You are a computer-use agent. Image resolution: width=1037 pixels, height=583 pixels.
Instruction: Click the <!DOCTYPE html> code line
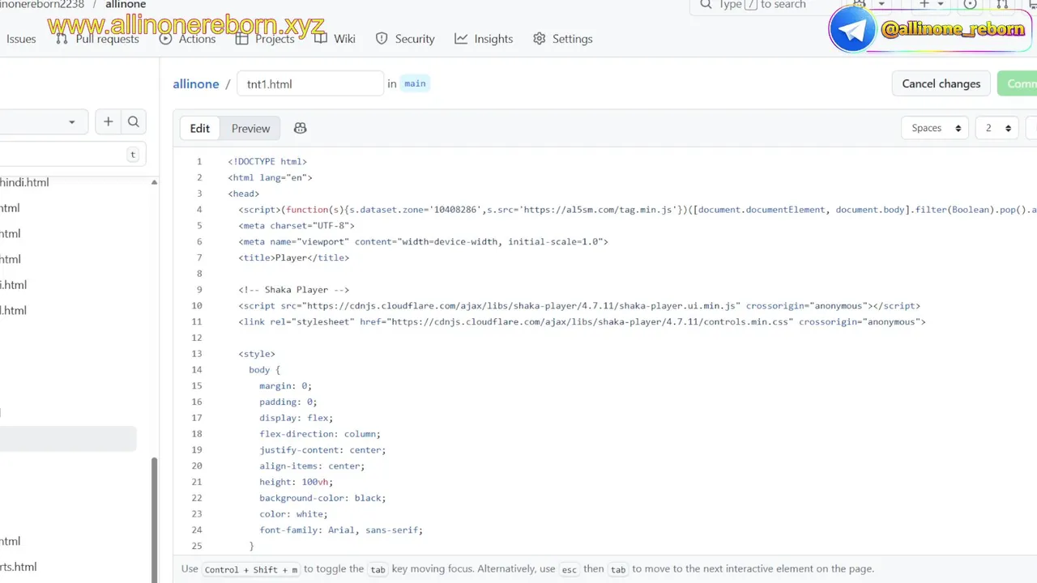(267, 161)
